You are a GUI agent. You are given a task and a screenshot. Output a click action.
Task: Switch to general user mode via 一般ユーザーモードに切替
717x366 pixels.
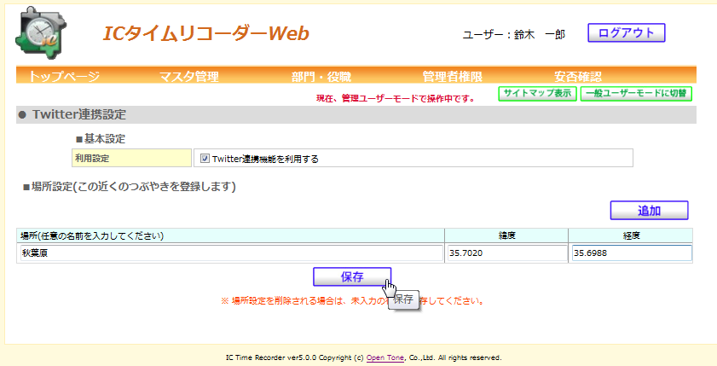click(636, 94)
